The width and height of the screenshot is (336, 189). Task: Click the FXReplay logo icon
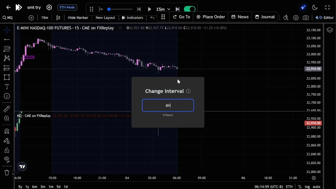pos(19,7)
